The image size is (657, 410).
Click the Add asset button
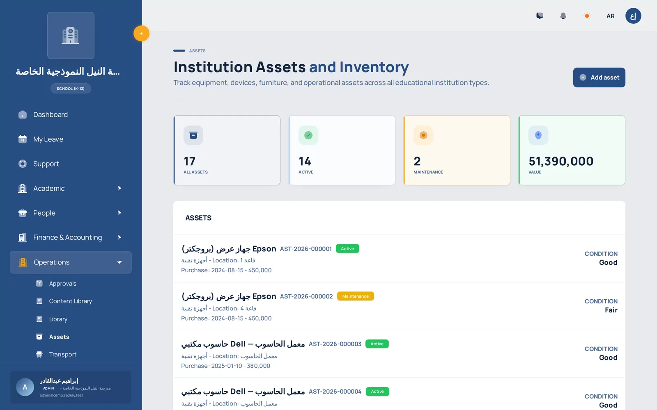(599, 77)
